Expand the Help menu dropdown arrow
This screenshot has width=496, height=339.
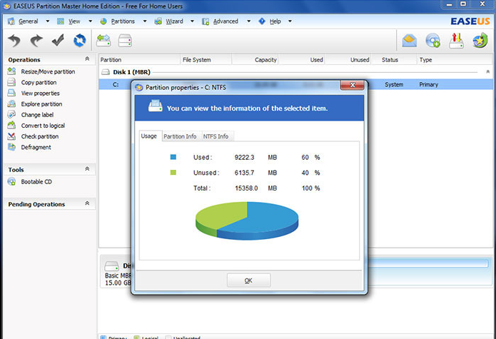(290, 21)
